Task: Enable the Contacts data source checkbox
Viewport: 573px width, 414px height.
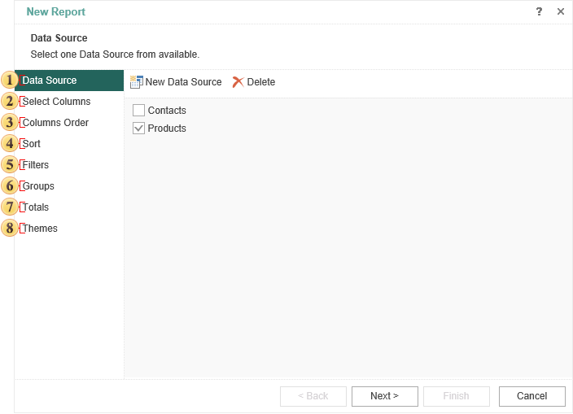Action: pos(138,111)
